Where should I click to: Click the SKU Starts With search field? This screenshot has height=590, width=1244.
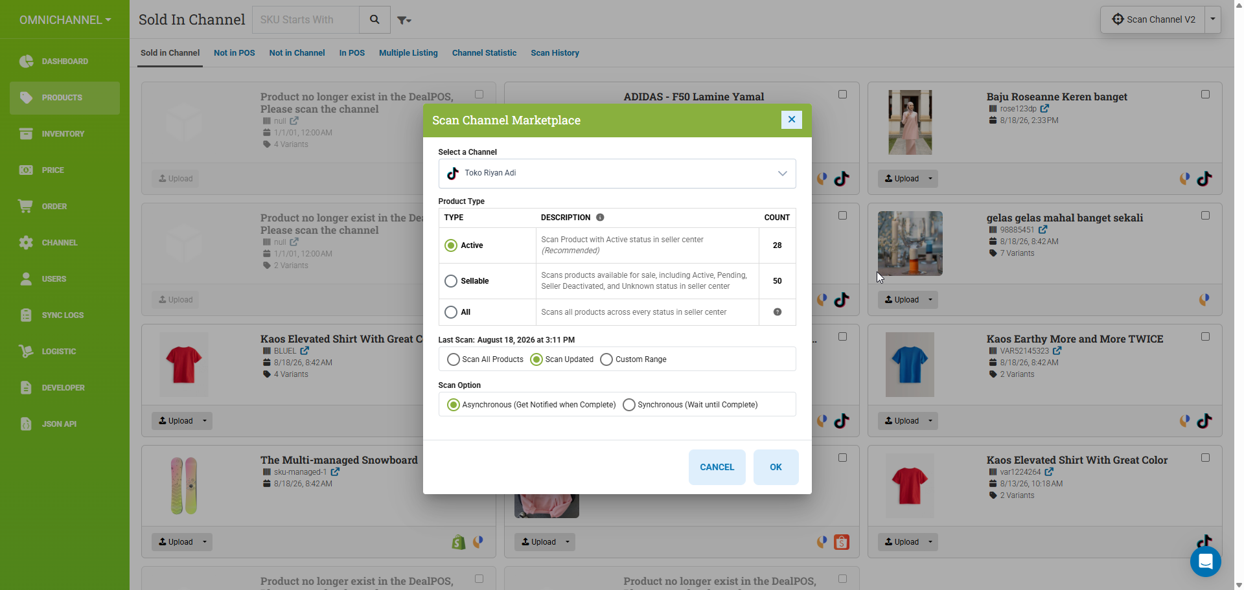(x=306, y=20)
